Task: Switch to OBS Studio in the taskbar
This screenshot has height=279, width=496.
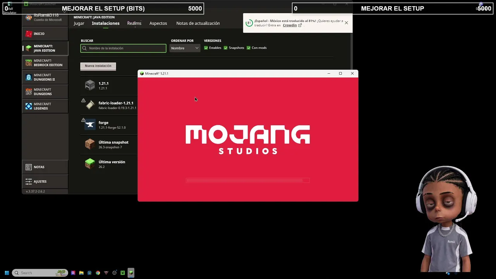Action: click(114, 273)
